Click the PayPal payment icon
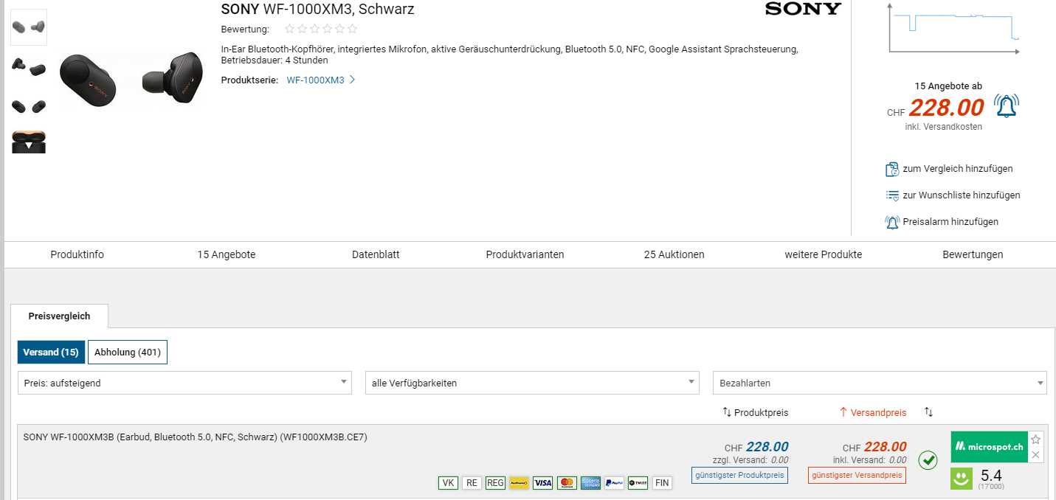Viewport: 1056px width, 500px height. [614, 483]
